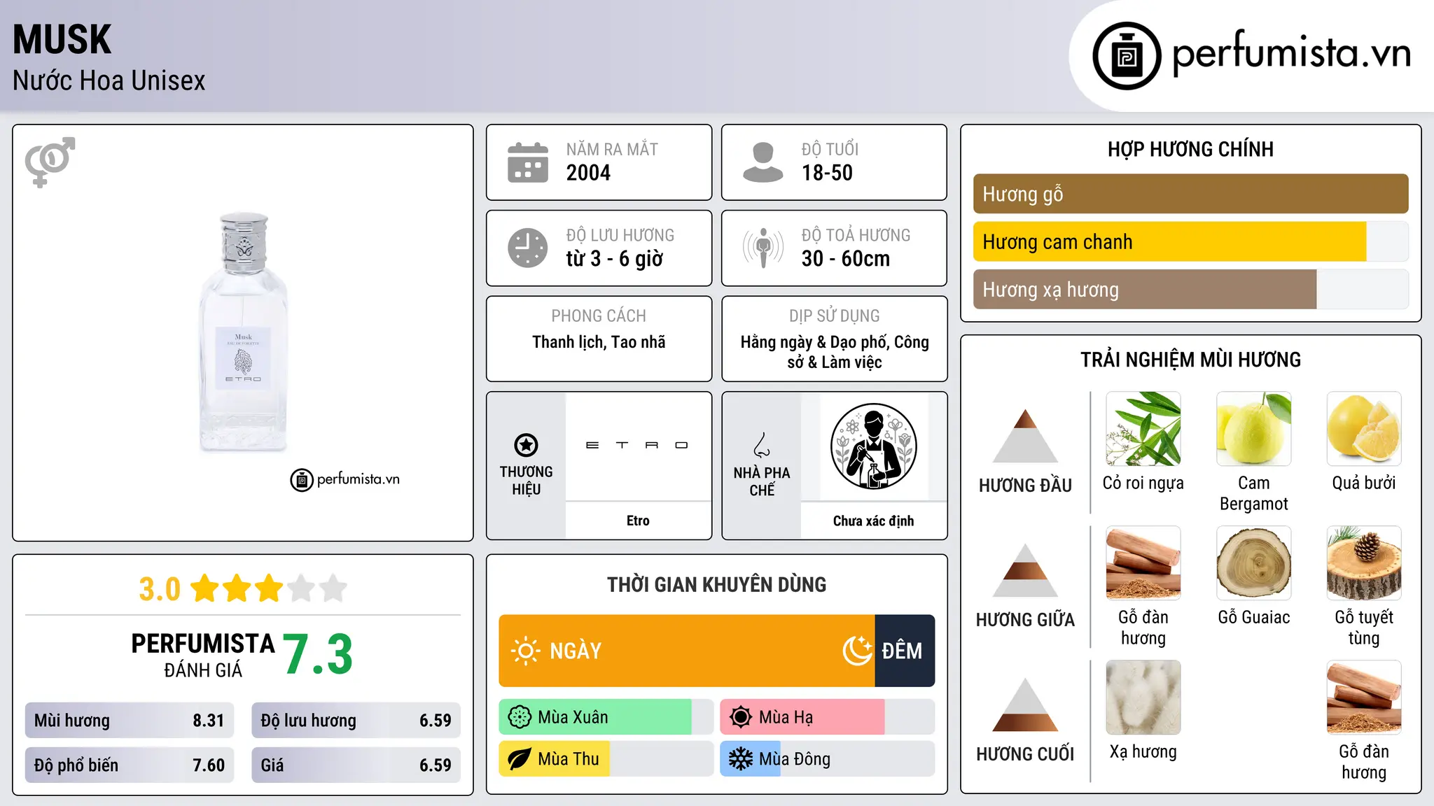The image size is (1434, 806).
Task: Click the Etro brand logo
Action: coord(637,445)
